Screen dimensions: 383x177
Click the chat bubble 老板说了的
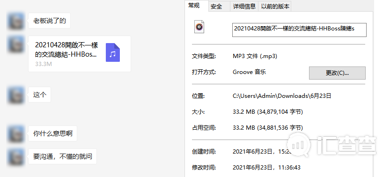click(x=49, y=21)
